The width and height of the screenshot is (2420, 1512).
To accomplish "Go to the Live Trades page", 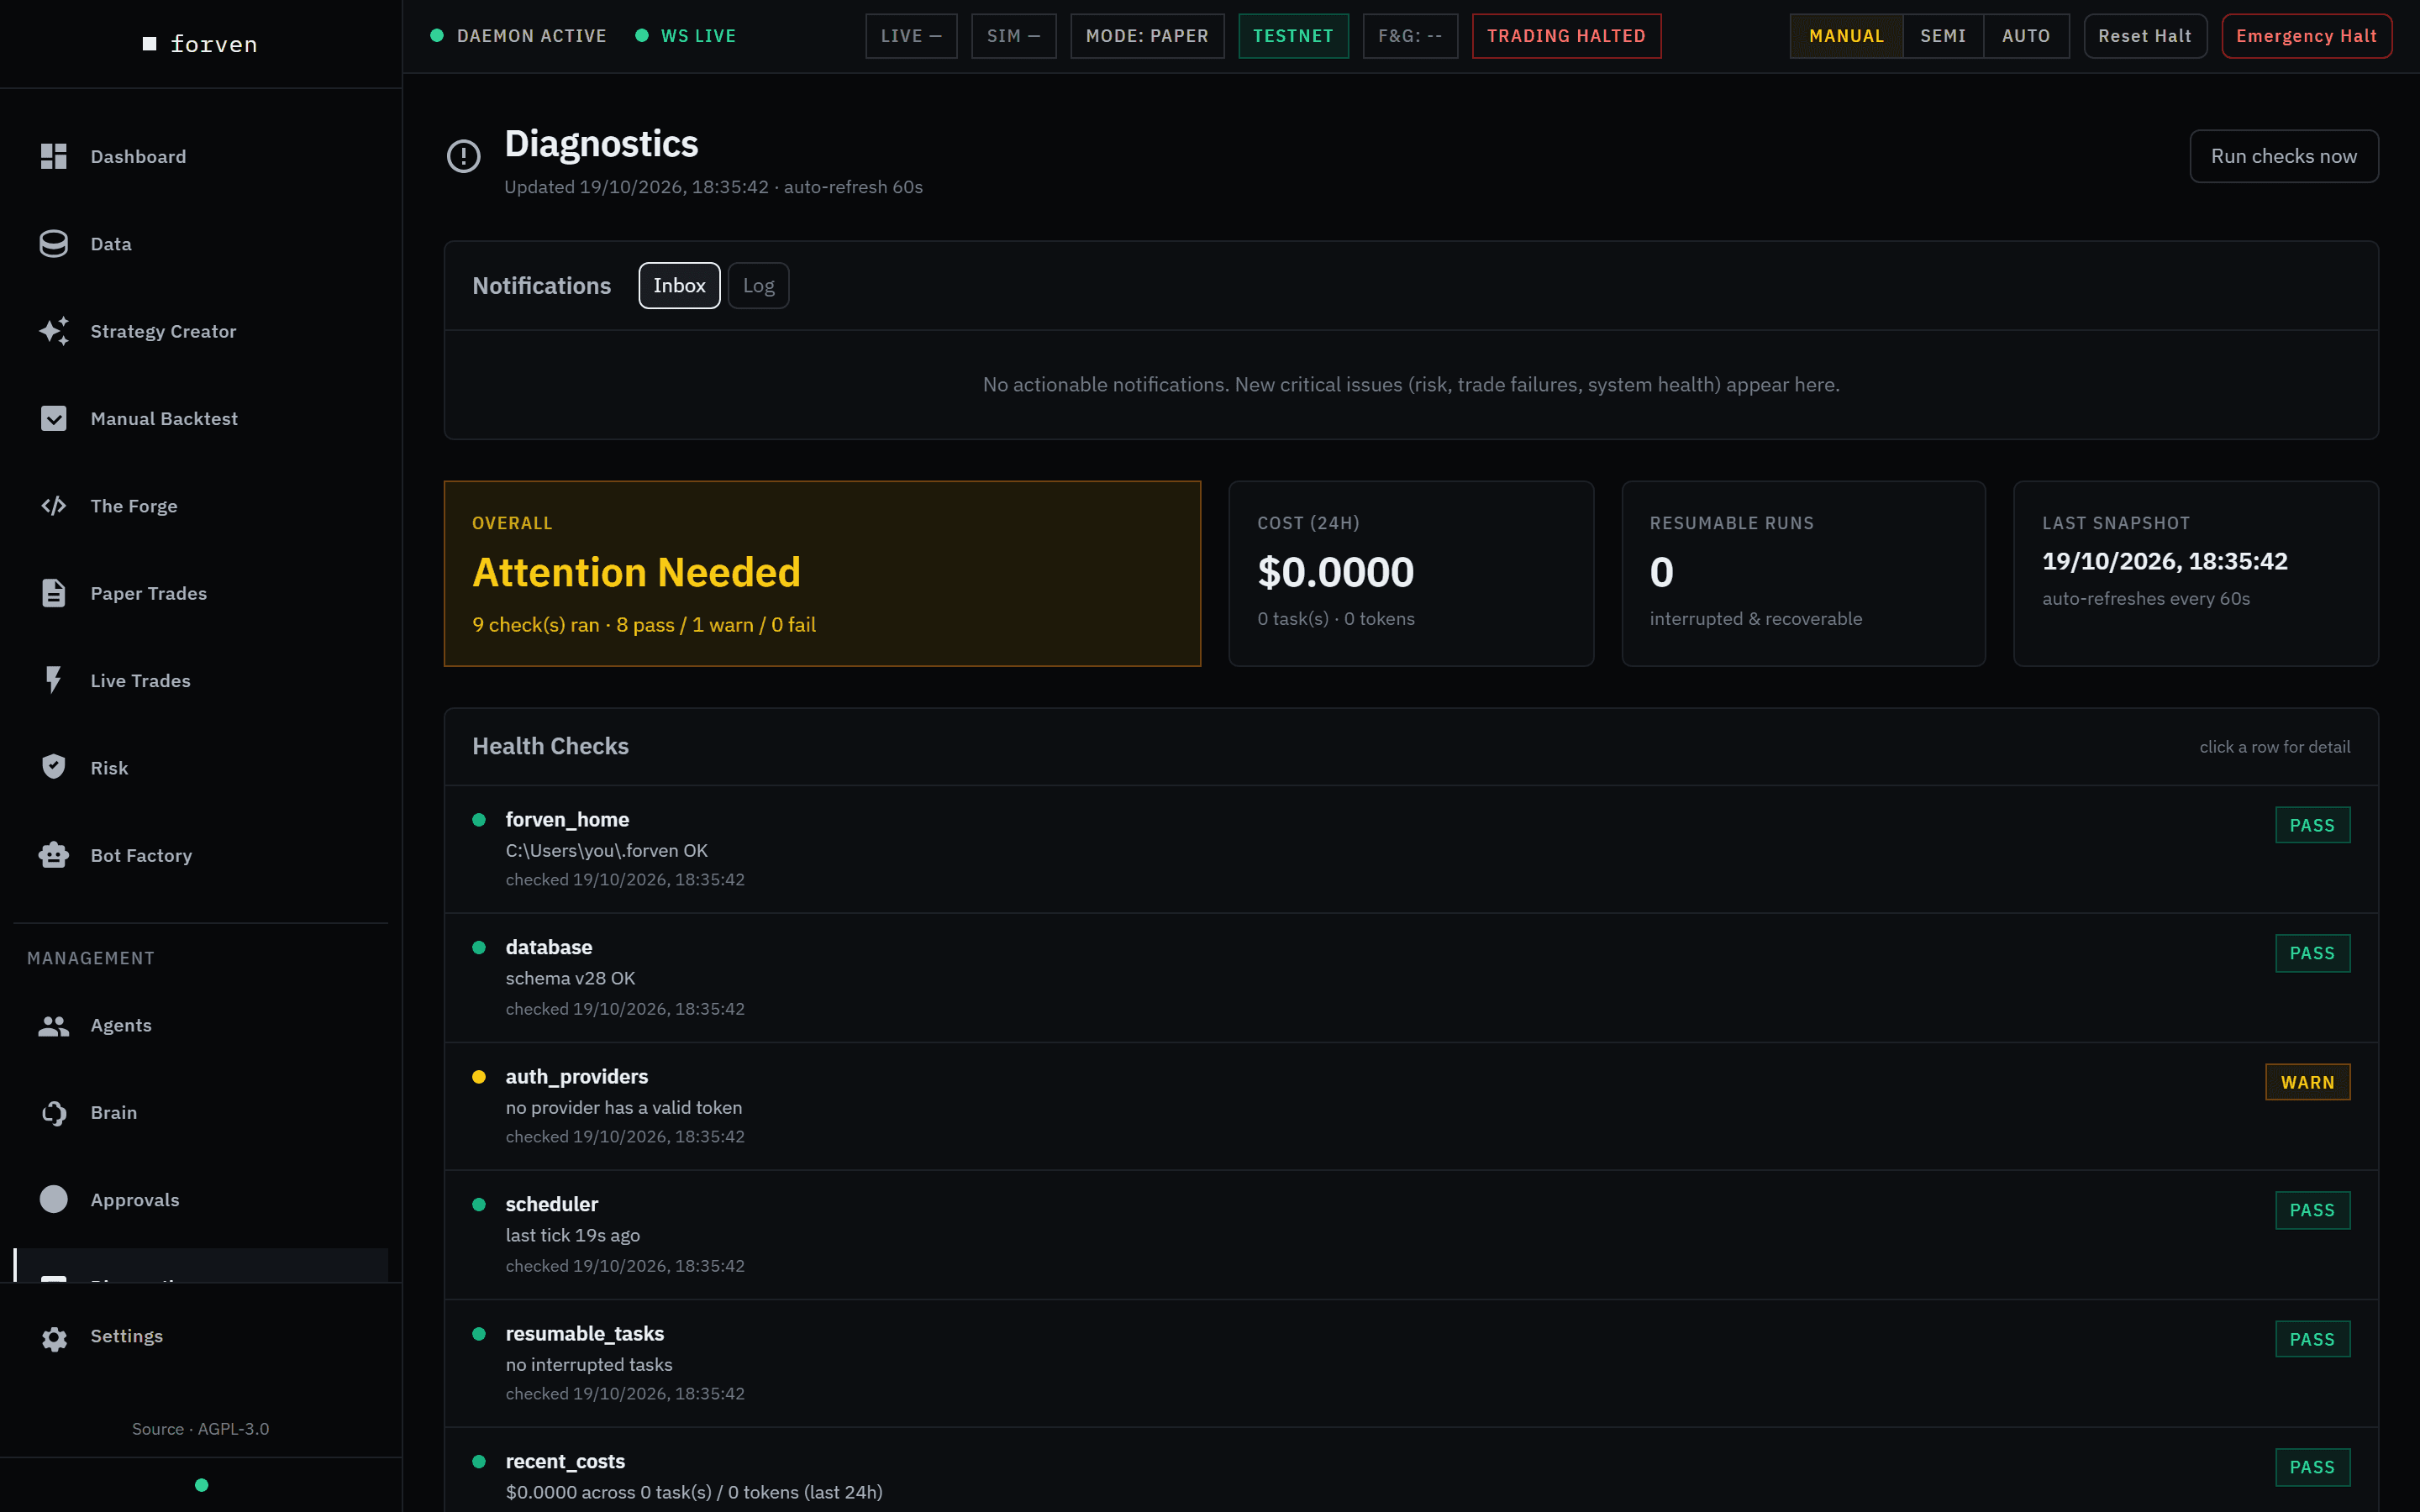I will [201, 680].
